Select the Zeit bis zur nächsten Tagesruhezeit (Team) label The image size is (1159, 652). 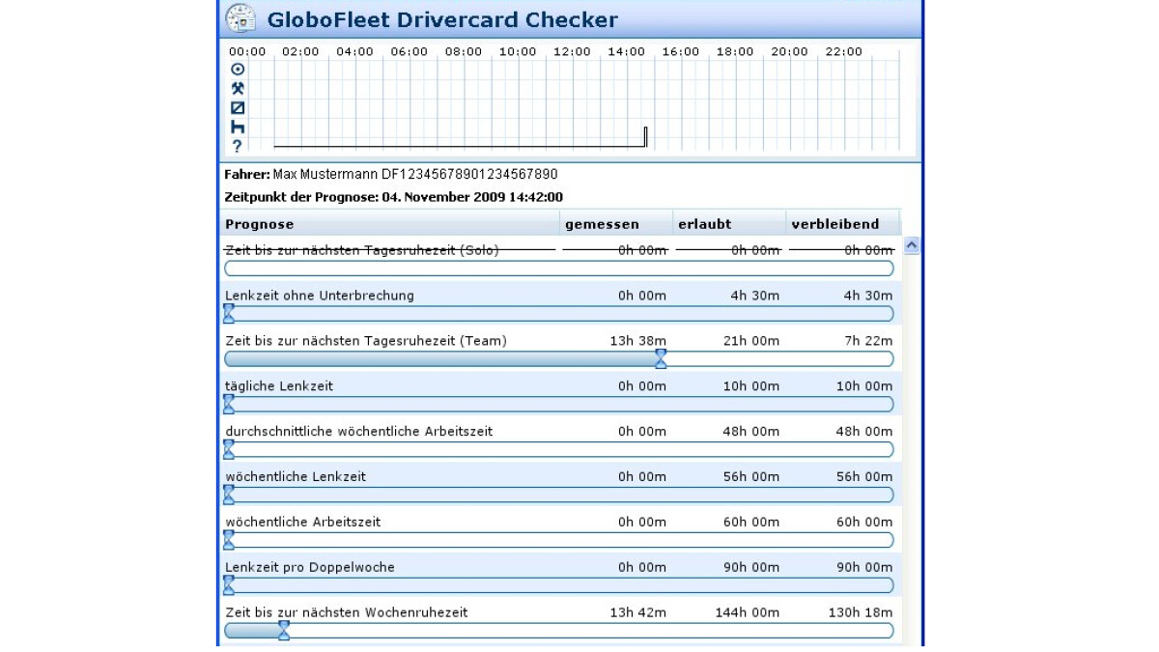pyautogui.click(x=366, y=341)
